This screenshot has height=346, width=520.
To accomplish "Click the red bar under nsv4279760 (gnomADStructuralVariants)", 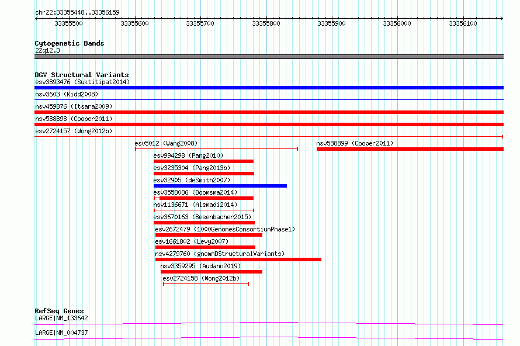I will click(x=238, y=259).
